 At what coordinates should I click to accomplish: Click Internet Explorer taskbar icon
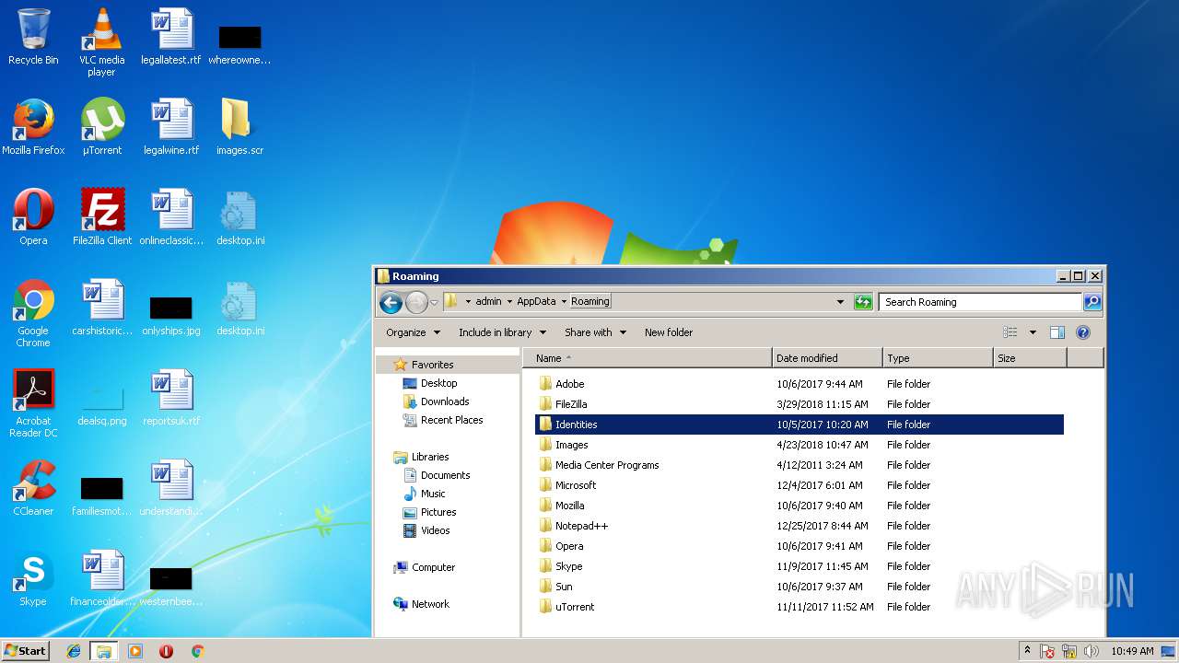point(74,651)
